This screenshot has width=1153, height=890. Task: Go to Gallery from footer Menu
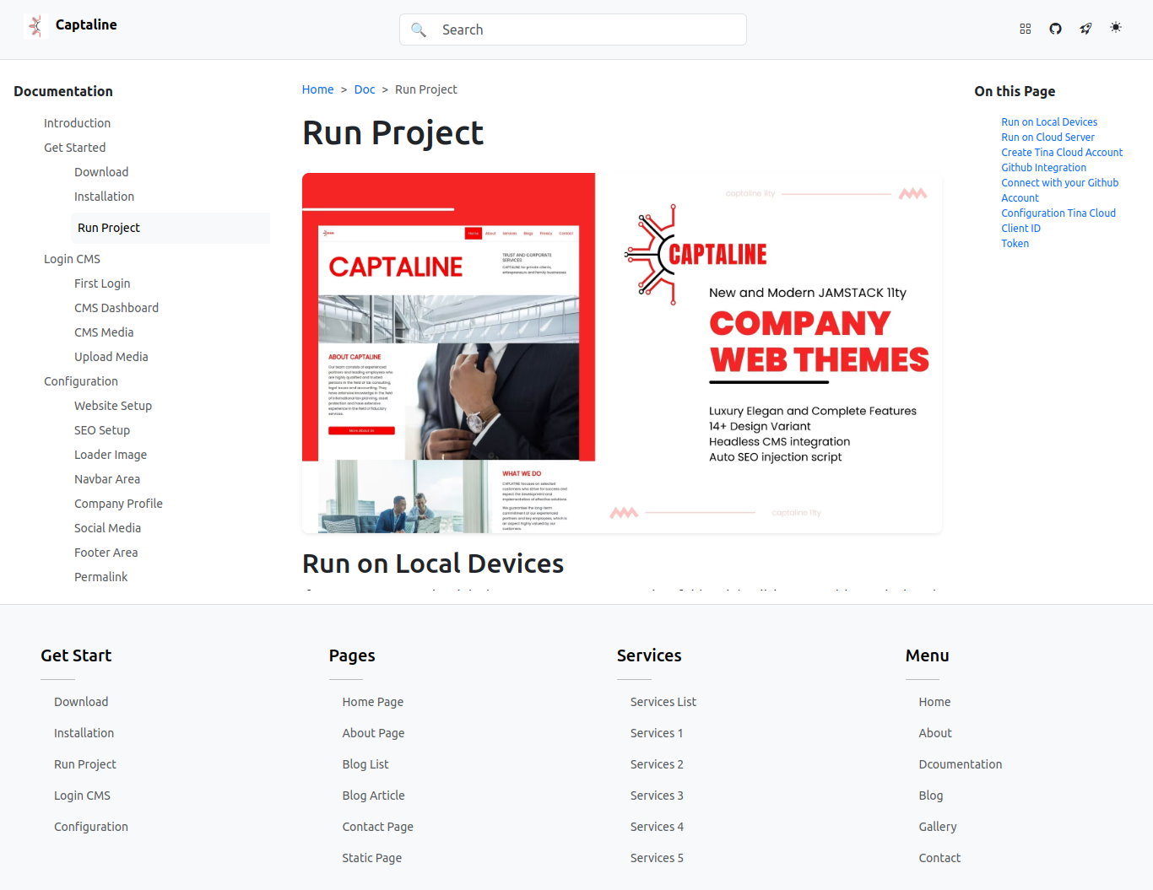click(x=937, y=827)
